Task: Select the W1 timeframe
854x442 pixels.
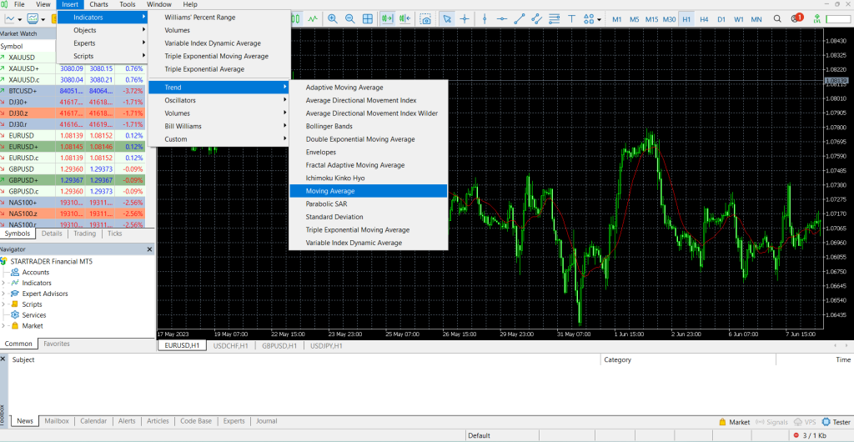Action: click(x=739, y=19)
